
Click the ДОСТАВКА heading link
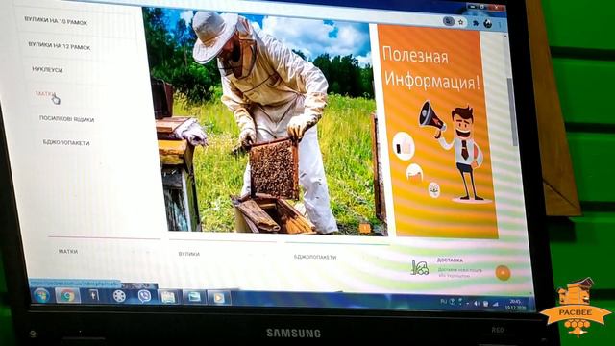click(x=450, y=260)
